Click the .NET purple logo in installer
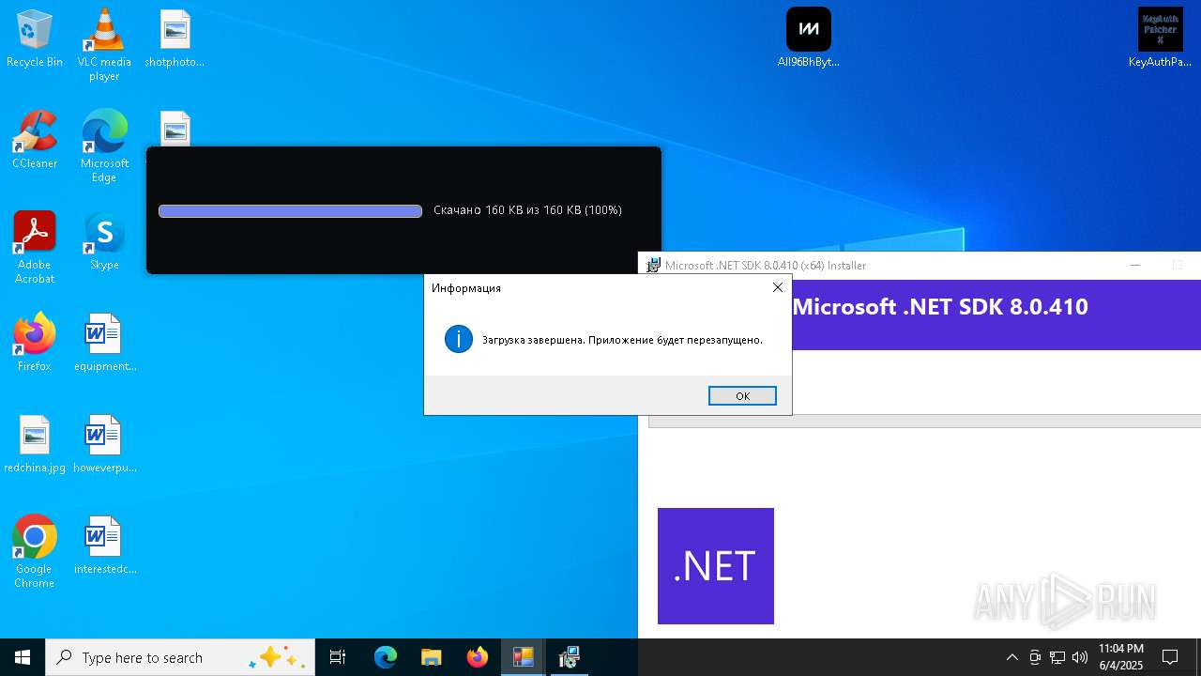The width and height of the screenshot is (1201, 676). (x=716, y=566)
